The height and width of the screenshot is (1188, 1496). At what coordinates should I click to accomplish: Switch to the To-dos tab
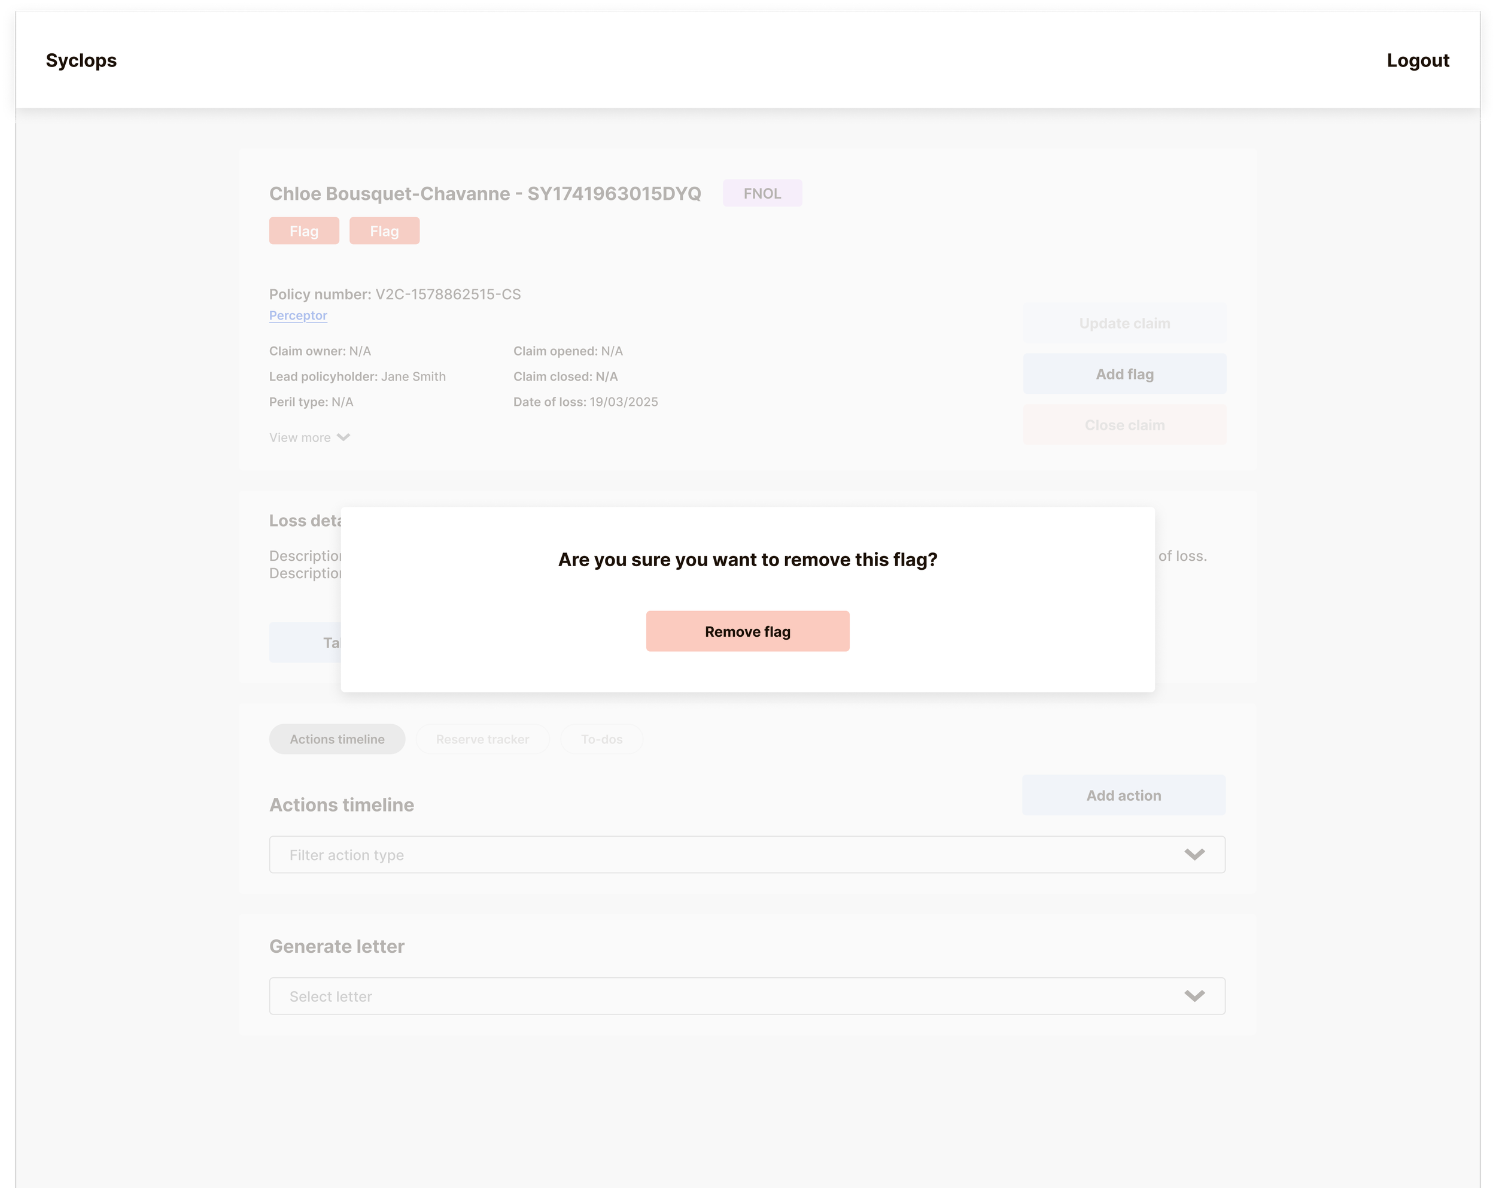(x=601, y=739)
